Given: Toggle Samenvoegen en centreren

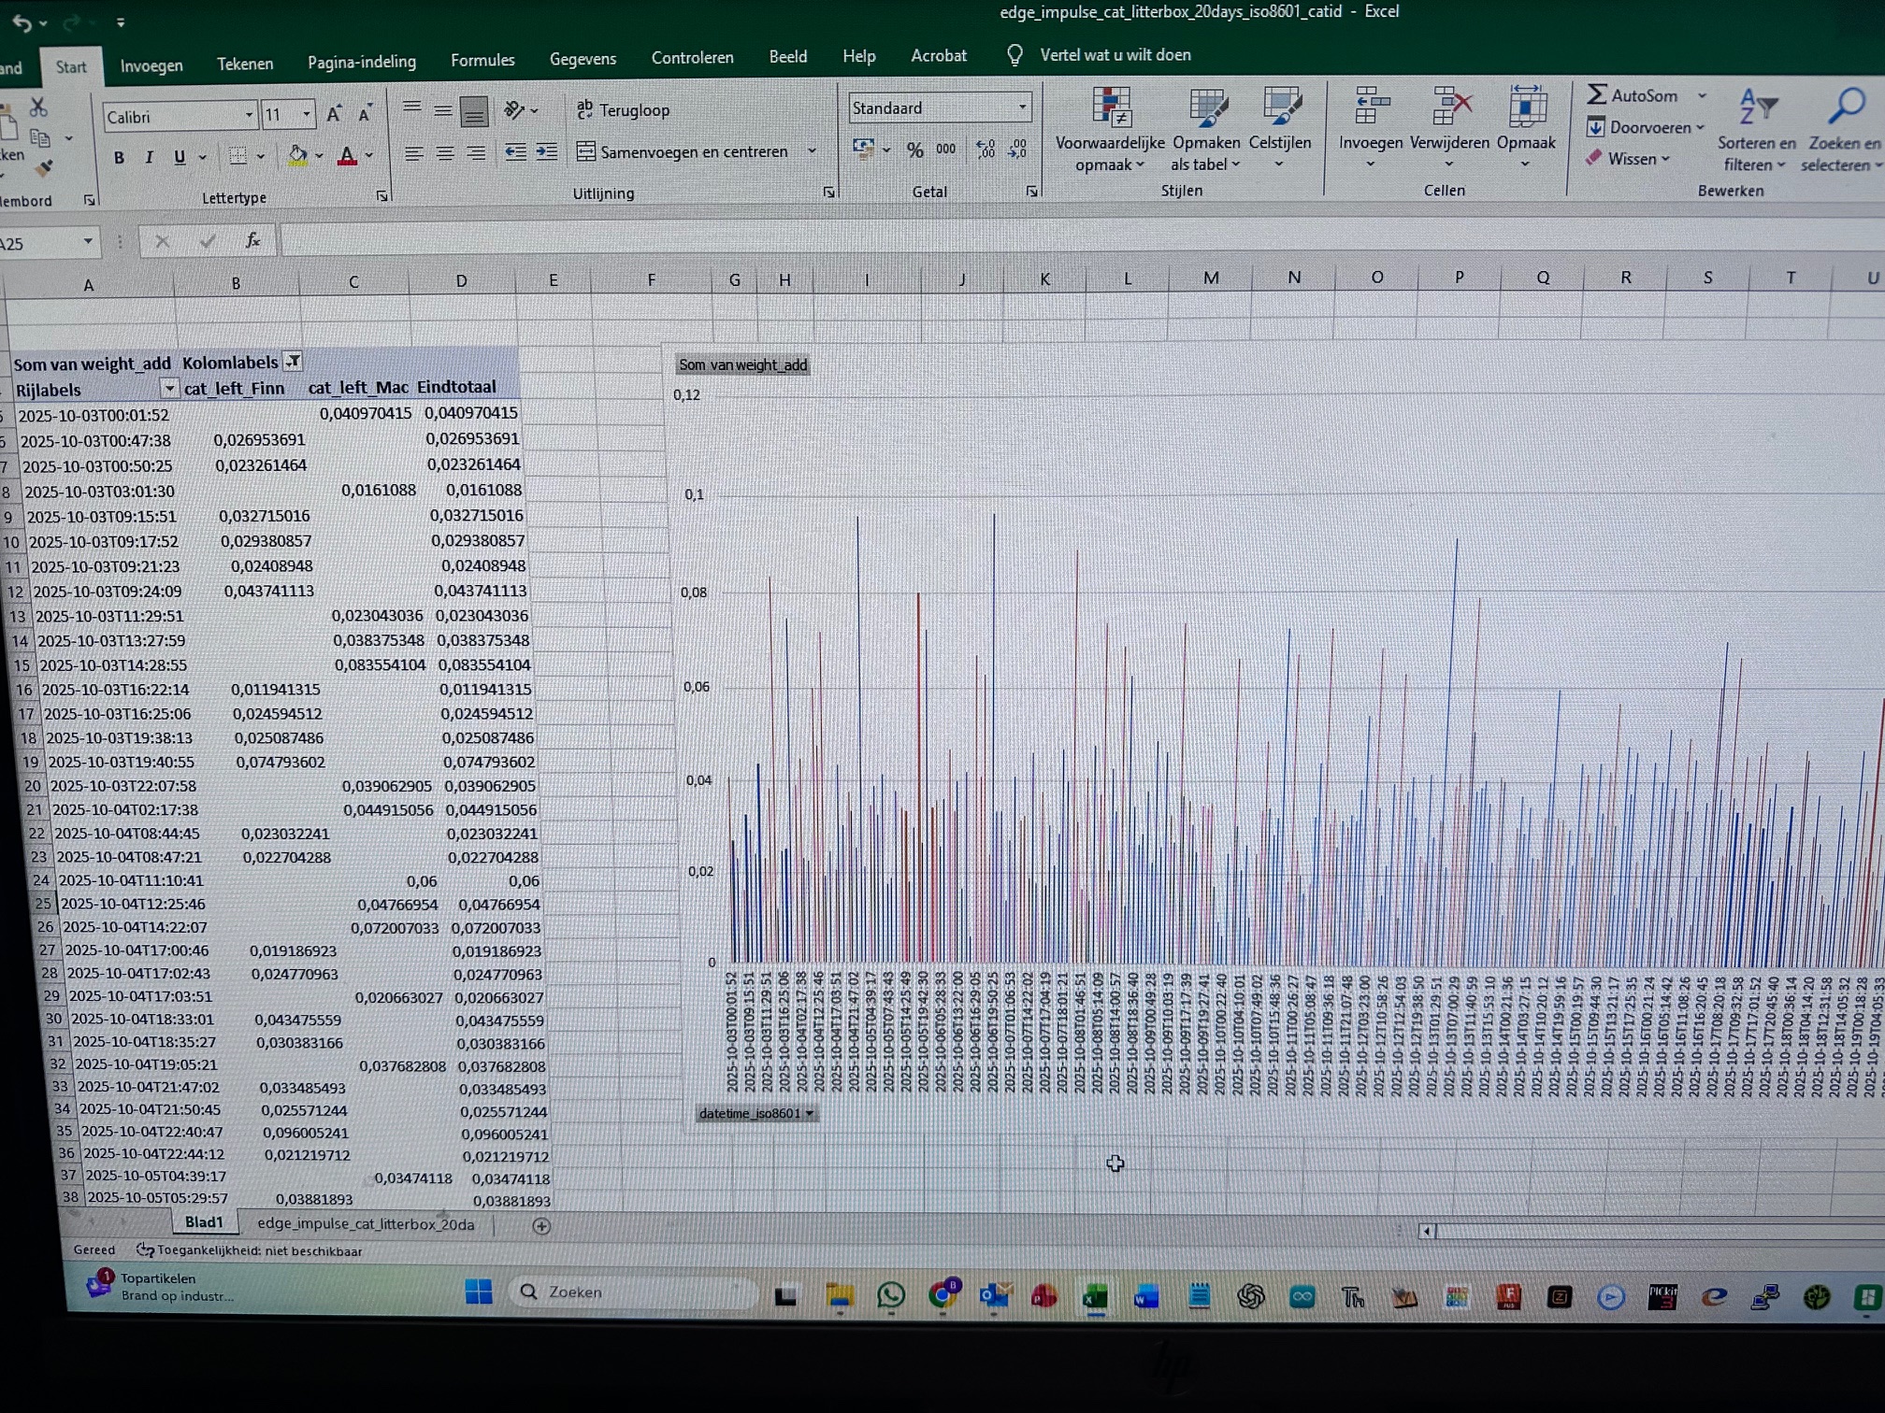Looking at the screenshot, I should click(683, 151).
